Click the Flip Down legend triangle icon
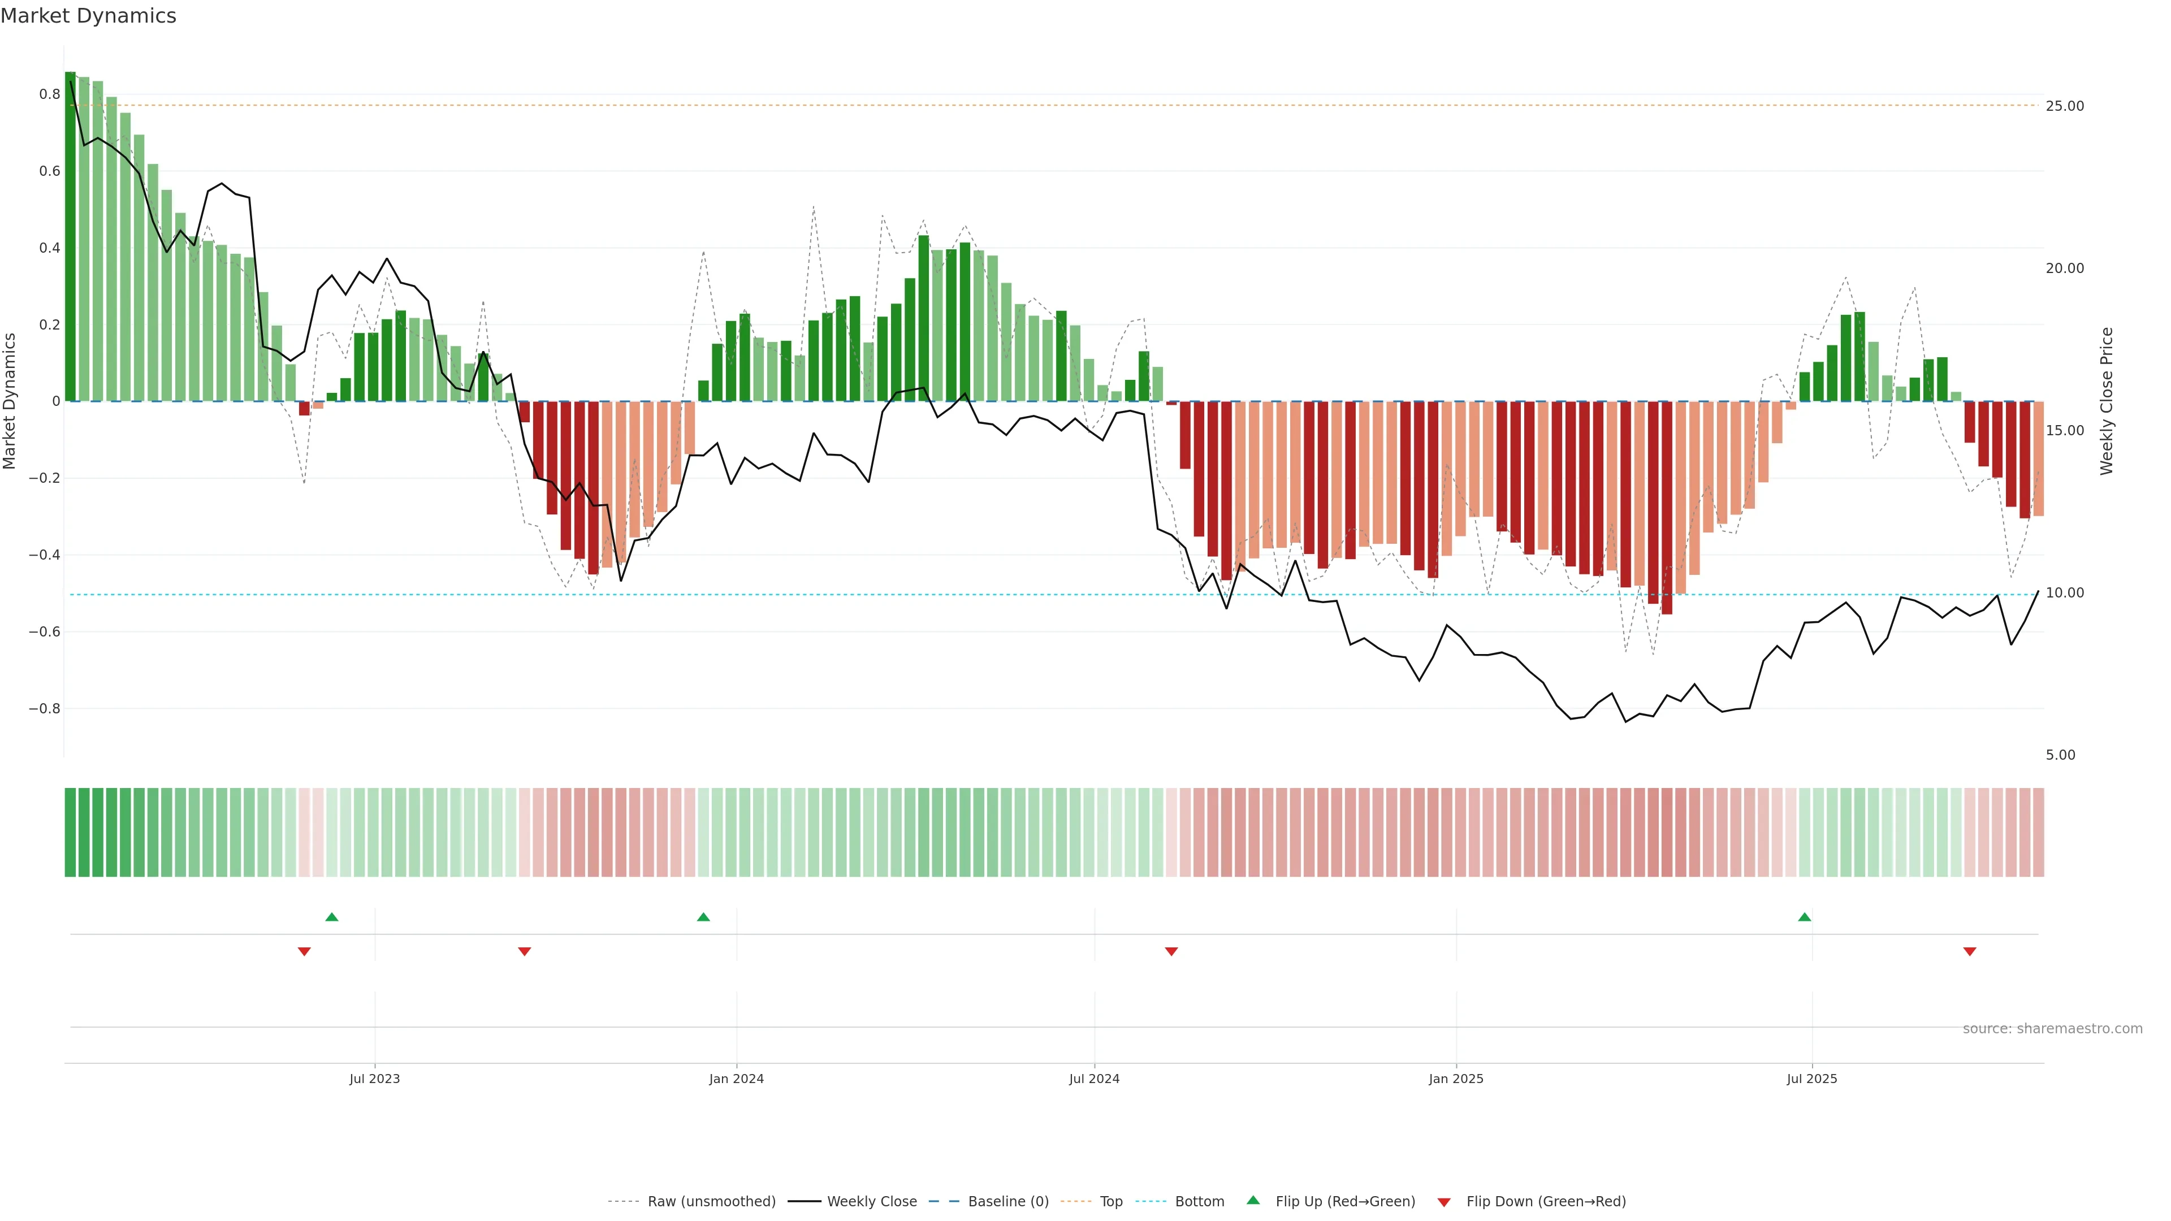Viewport: 2171px width, 1221px height. pyautogui.click(x=1444, y=1202)
